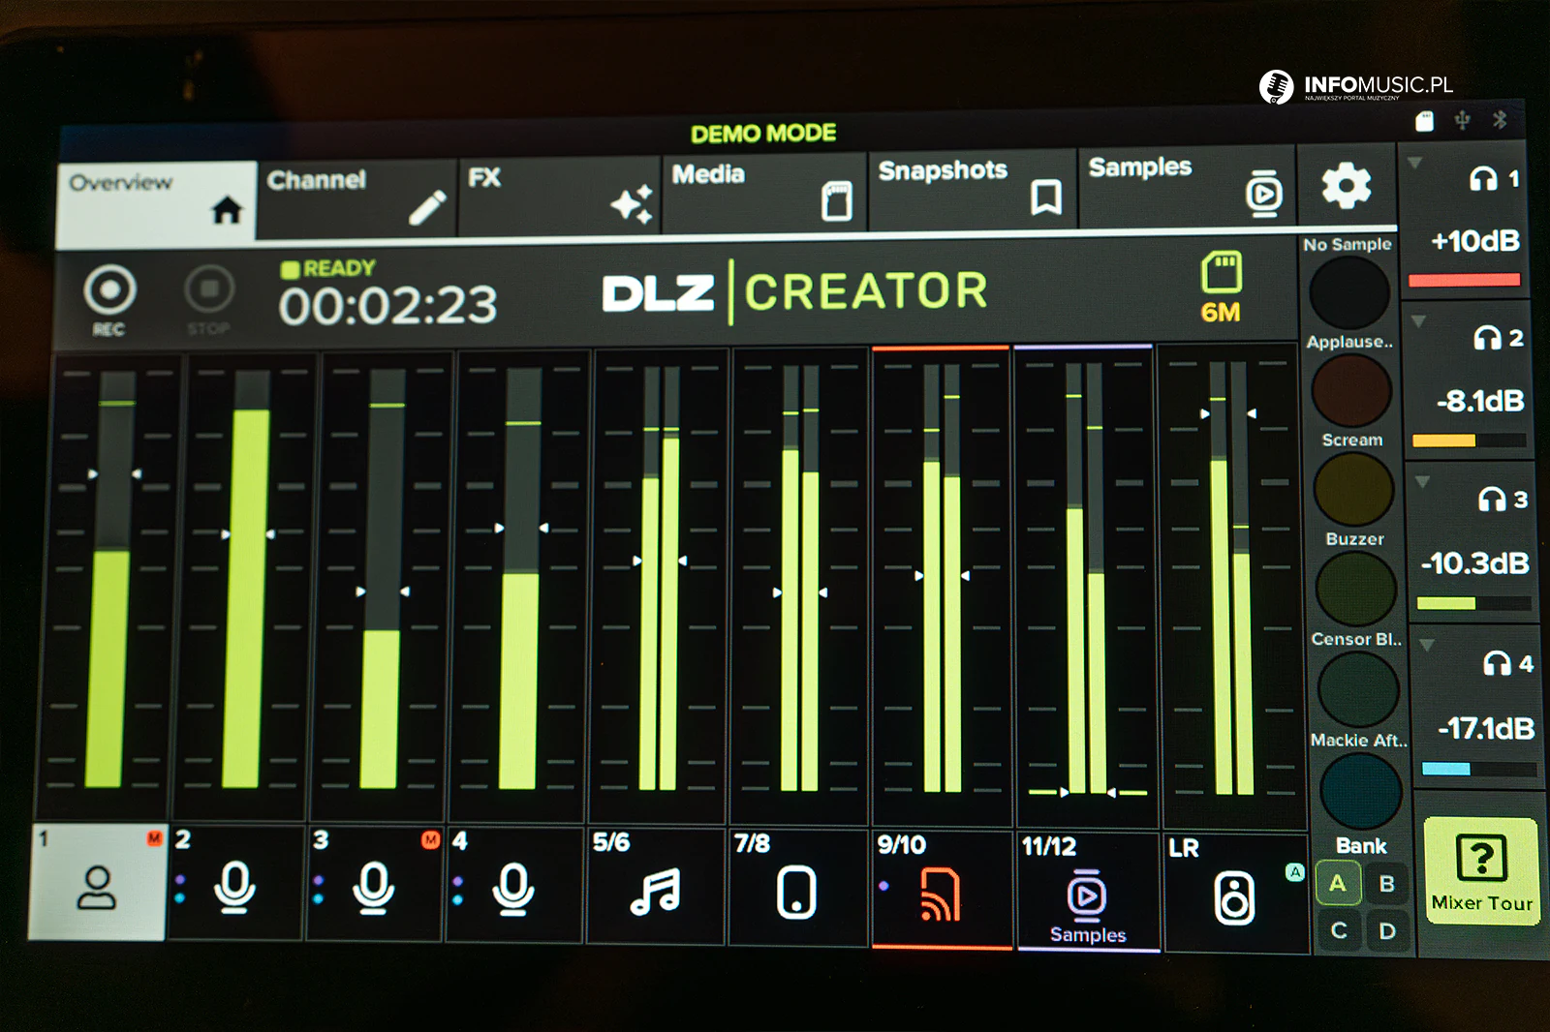The image size is (1550, 1032).
Task: Tap headphone 2 icon
Action: [1487, 337]
